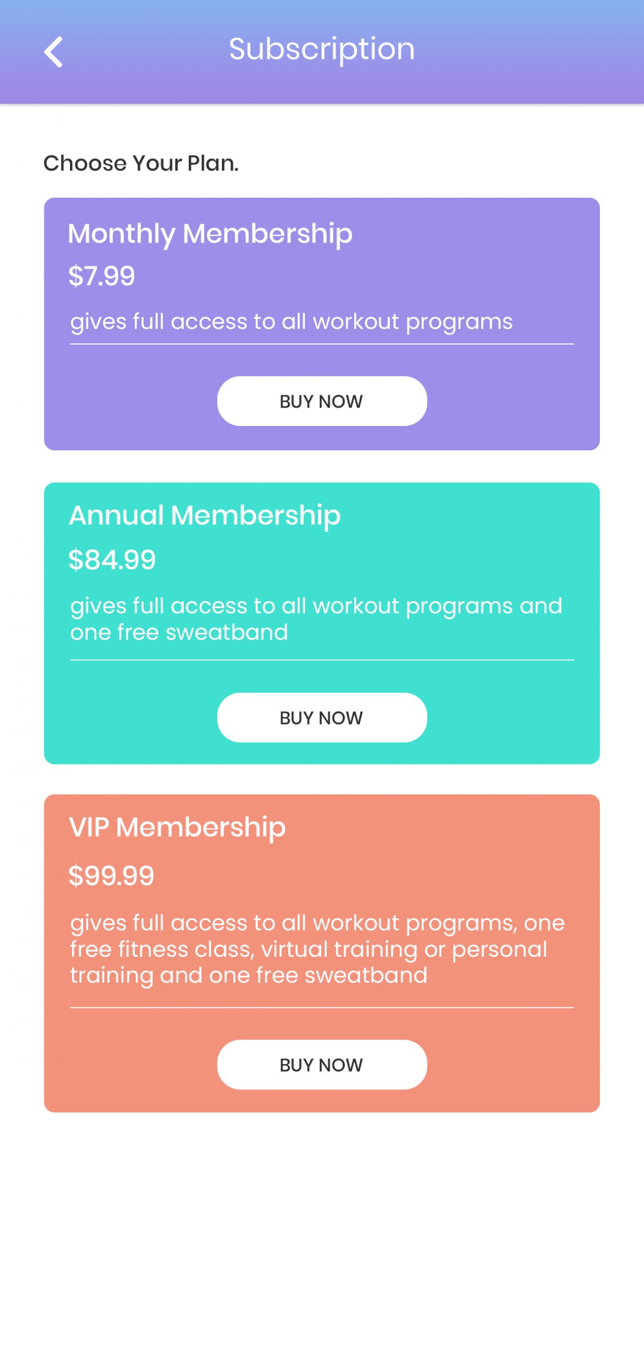The image size is (644, 1348).
Task: Tap the coral VIP Membership card
Action: point(321,954)
